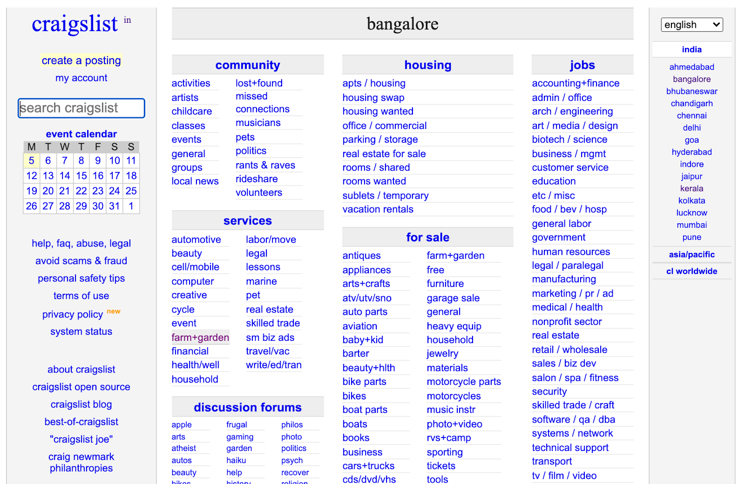Open sublets / temporary listings
Viewport: 745px width, 484px height.
coord(386,196)
